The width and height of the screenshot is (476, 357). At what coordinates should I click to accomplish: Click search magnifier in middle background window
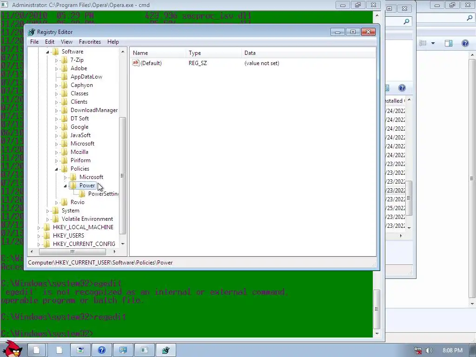[x=406, y=21]
